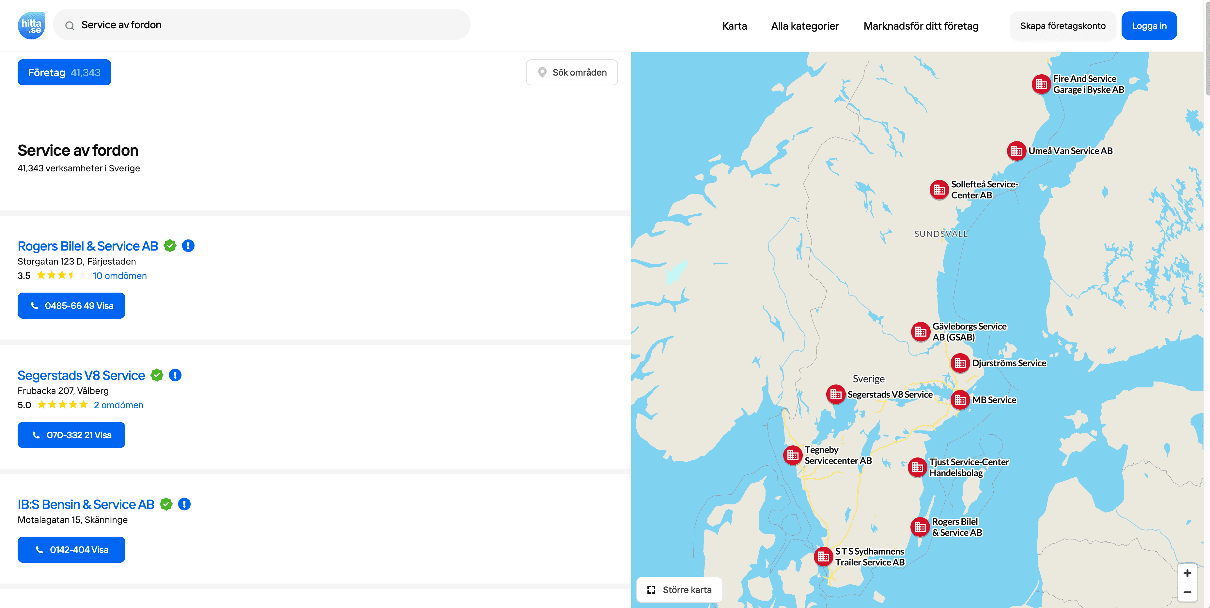Zoom in on the map
Screen dimensions: 1210x608
1187,573
